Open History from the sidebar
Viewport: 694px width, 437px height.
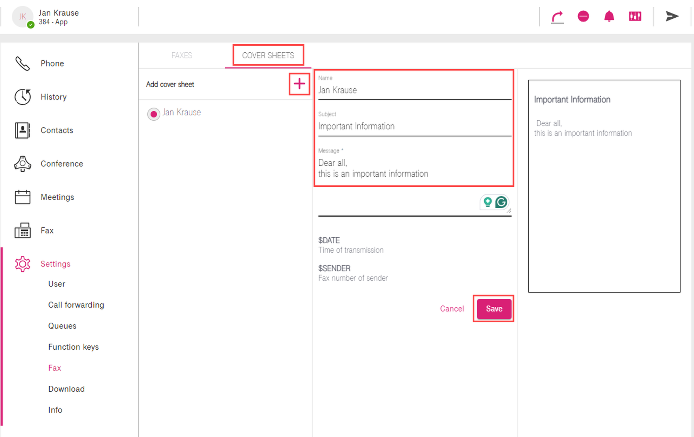53,97
